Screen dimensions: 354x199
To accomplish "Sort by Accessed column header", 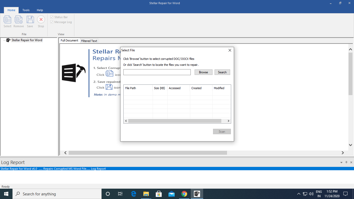I will [179, 88].
